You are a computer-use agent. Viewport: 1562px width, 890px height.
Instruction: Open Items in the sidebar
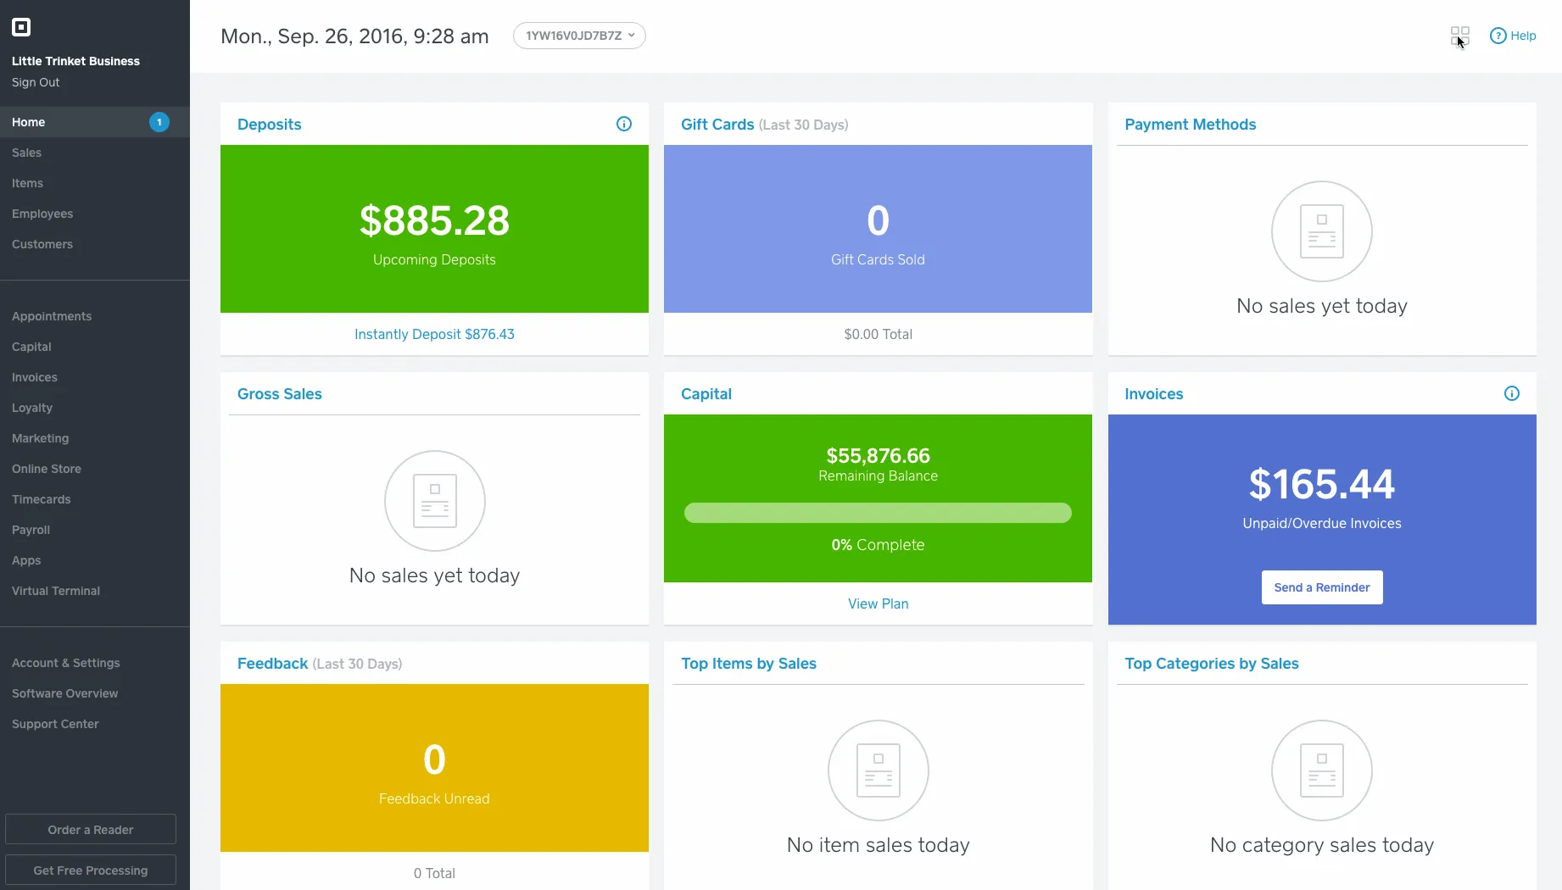95,183
